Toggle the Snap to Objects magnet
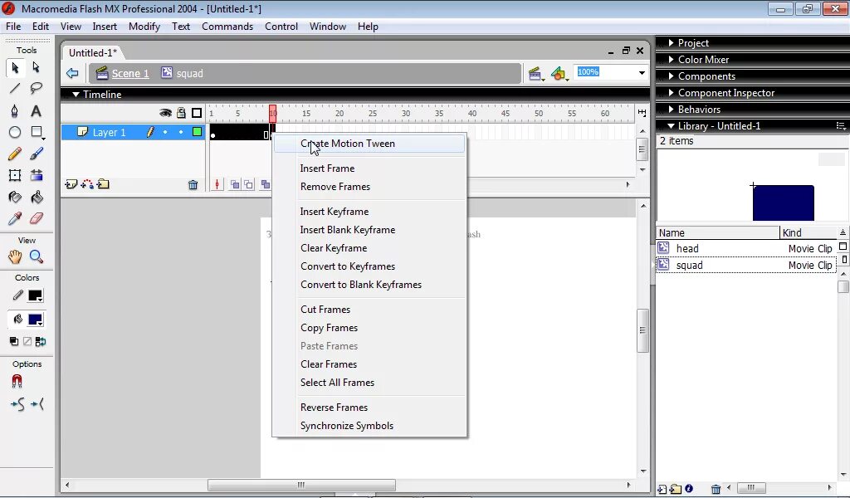The image size is (850, 498). (x=17, y=382)
